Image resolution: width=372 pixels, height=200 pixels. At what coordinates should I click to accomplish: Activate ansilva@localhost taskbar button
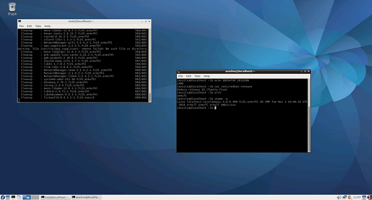(86, 197)
